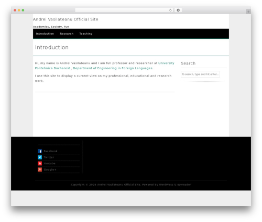This screenshot has width=262, height=222.
Task: Reload the page with refresh icon
Action: (170, 10)
